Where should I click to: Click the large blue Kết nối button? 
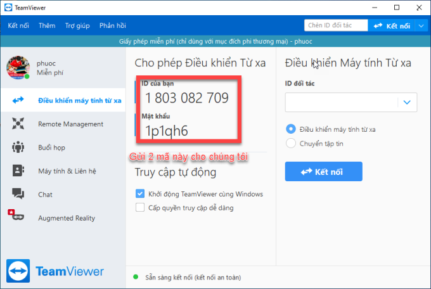(x=323, y=172)
